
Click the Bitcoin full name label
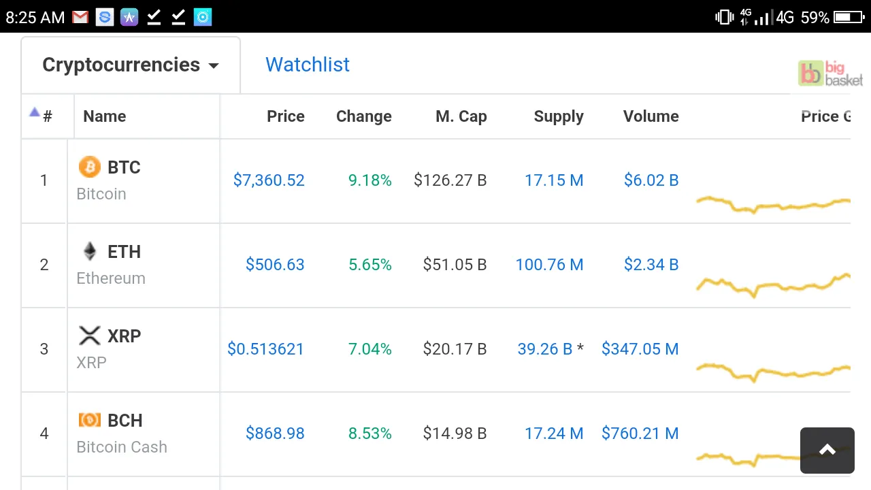pyautogui.click(x=101, y=194)
